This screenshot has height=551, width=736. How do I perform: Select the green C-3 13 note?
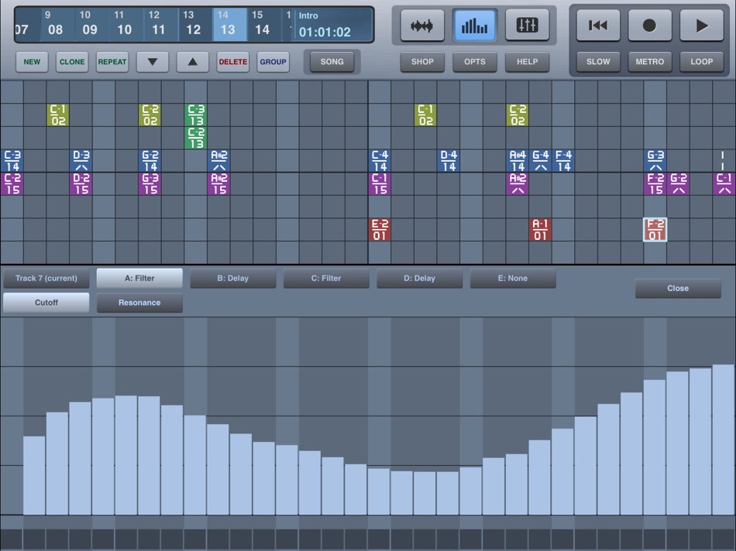pyautogui.click(x=196, y=115)
